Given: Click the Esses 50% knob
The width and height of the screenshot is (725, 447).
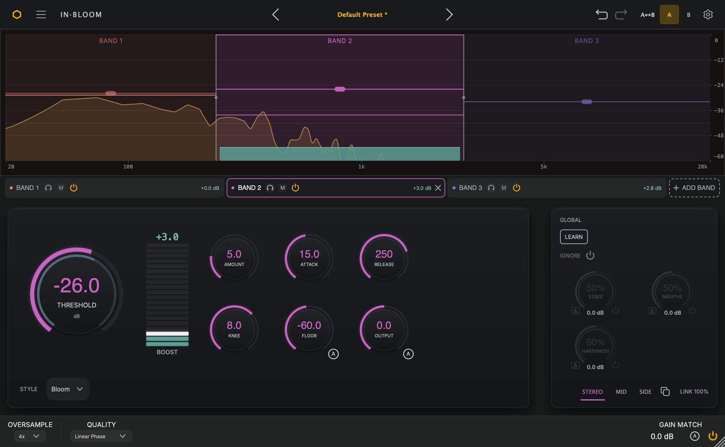Looking at the screenshot, I should 595,291.
